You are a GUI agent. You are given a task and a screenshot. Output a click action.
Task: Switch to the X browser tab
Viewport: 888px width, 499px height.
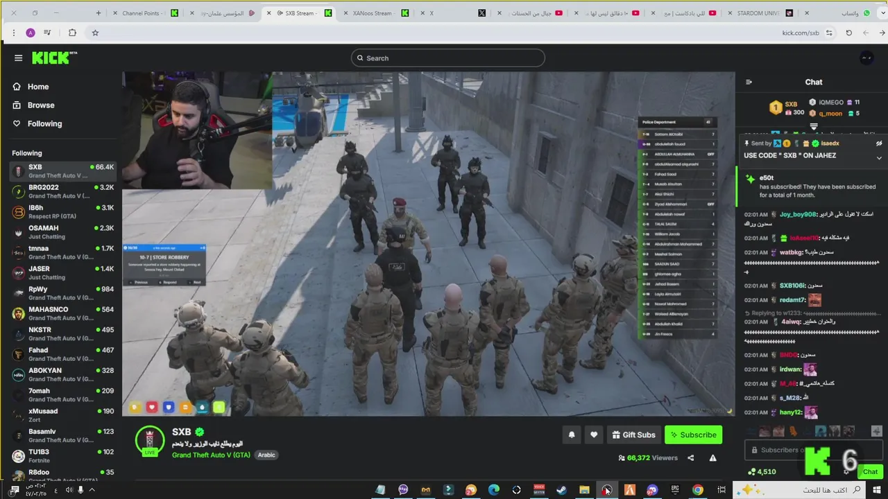pyautogui.click(x=454, y=13)
